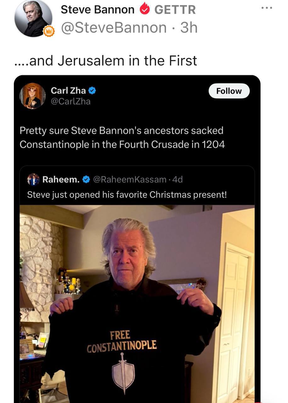Screen dimensions: 288x403
Task: Open the @SteveBannon handle link
Action: (114, 27)
